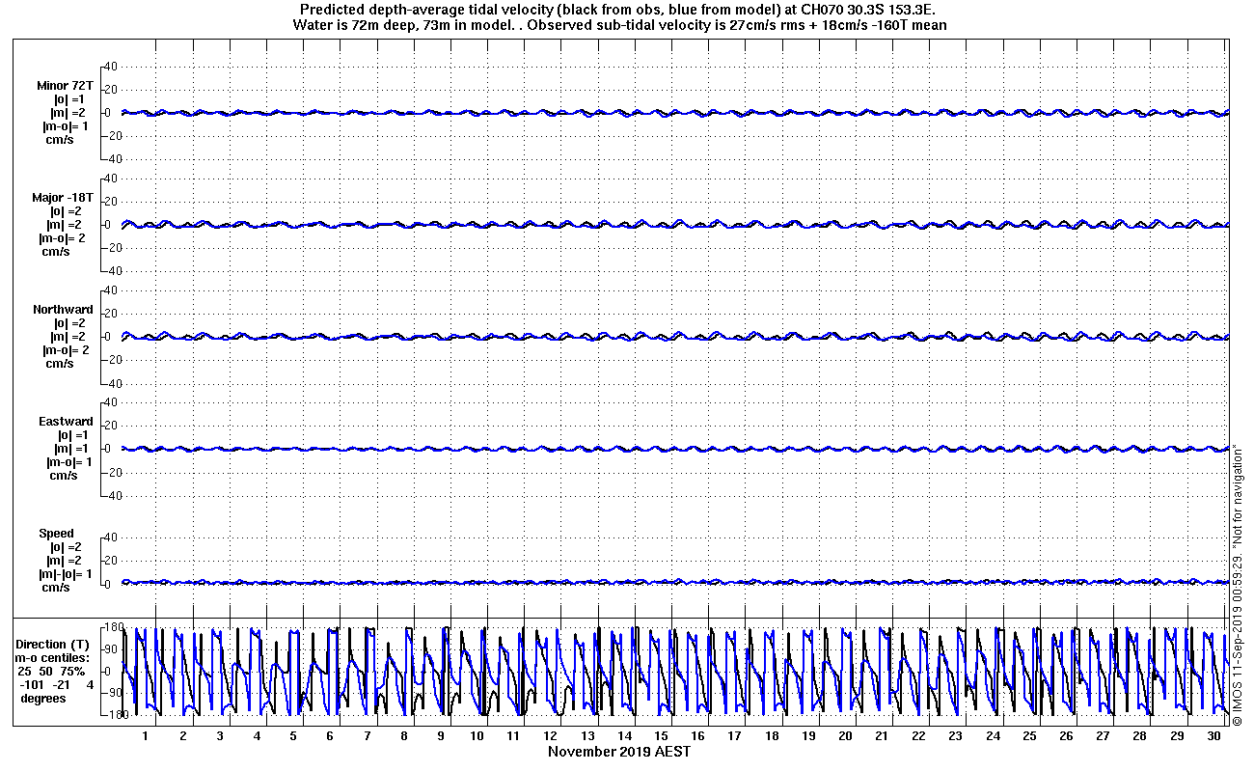The width and height of the screenshot is (1254, 772).
Task: Click date label '1' on the x-axis
Action: (146, 735)
